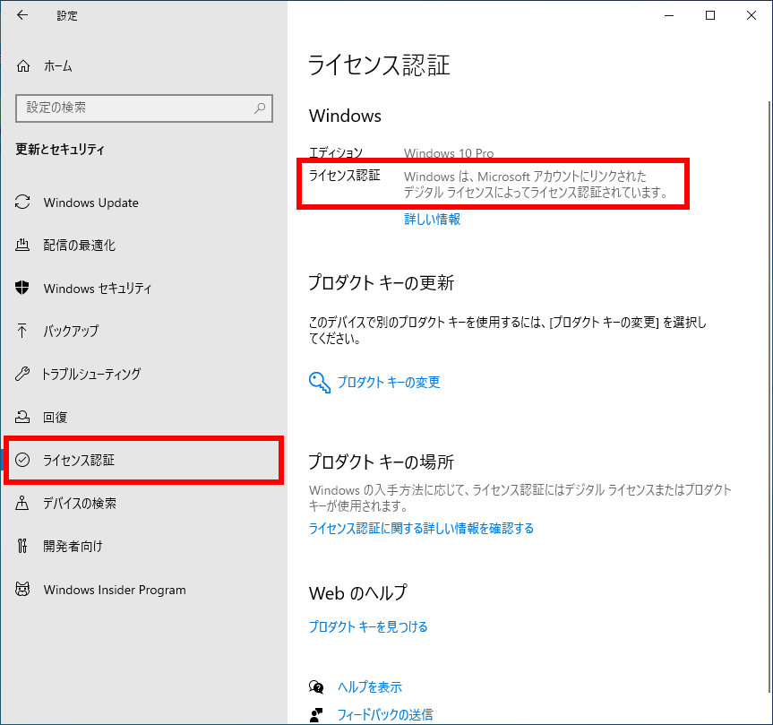Screen dimensions: 773x725
Task: Click the Windows Insider Program cat icon
Action: pos(22,590)
